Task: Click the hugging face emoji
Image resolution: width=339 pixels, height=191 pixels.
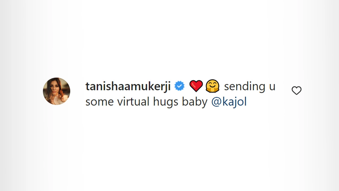Action: pyautogui.click(x=213, y=86)
